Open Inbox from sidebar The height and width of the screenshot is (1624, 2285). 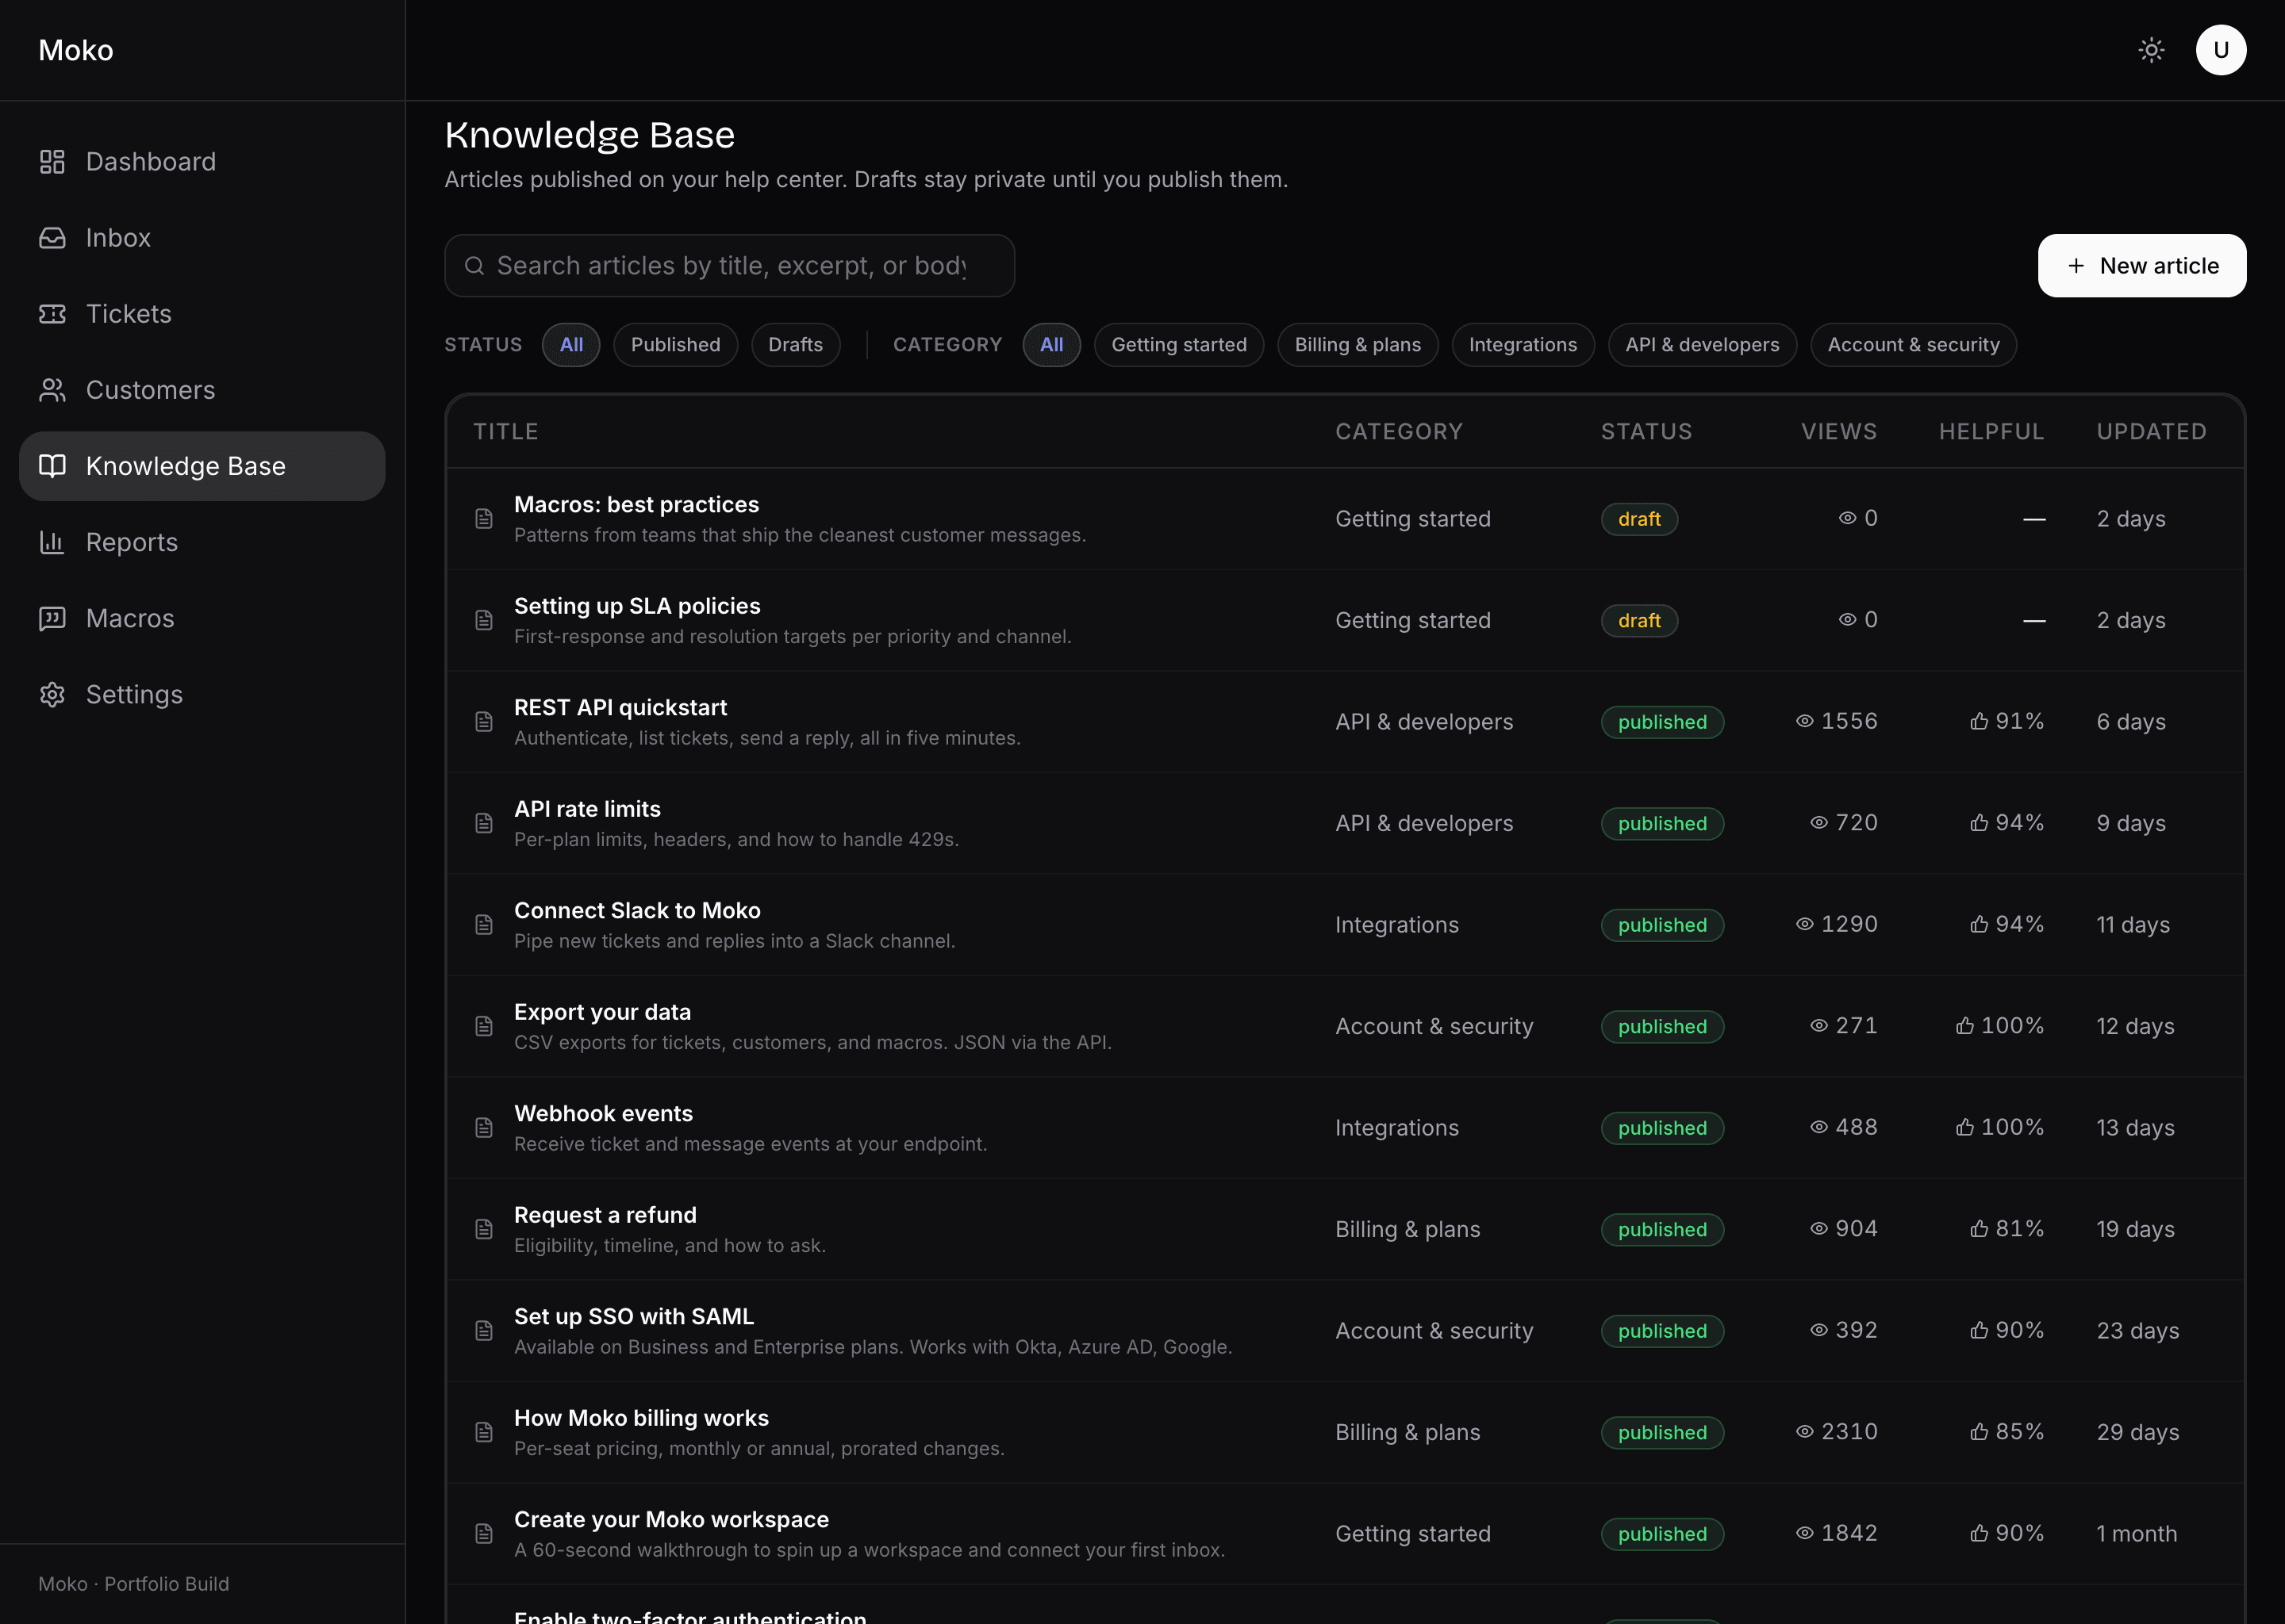pyautogui.click(x=202, y=238)
